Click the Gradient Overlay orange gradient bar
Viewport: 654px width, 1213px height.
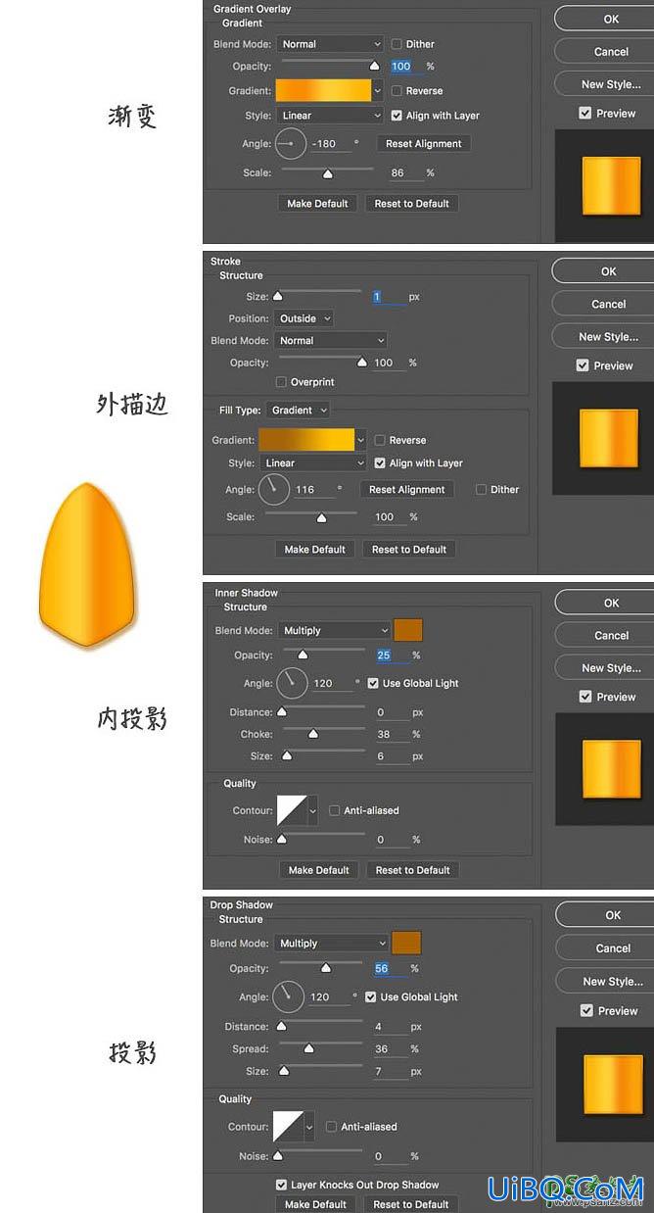pos(324,91)
